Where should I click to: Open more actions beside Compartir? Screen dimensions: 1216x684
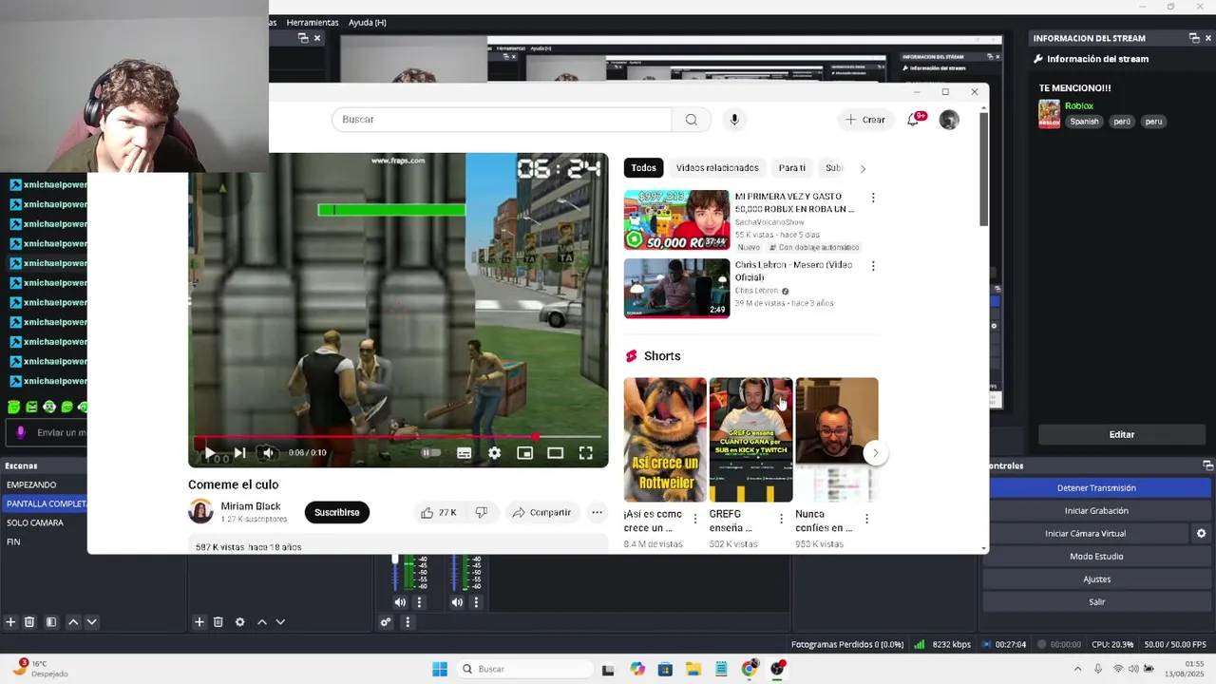pos(597,513)
